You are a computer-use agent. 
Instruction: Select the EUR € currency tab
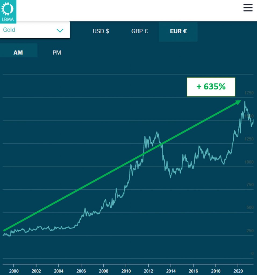tap(178, 31)
